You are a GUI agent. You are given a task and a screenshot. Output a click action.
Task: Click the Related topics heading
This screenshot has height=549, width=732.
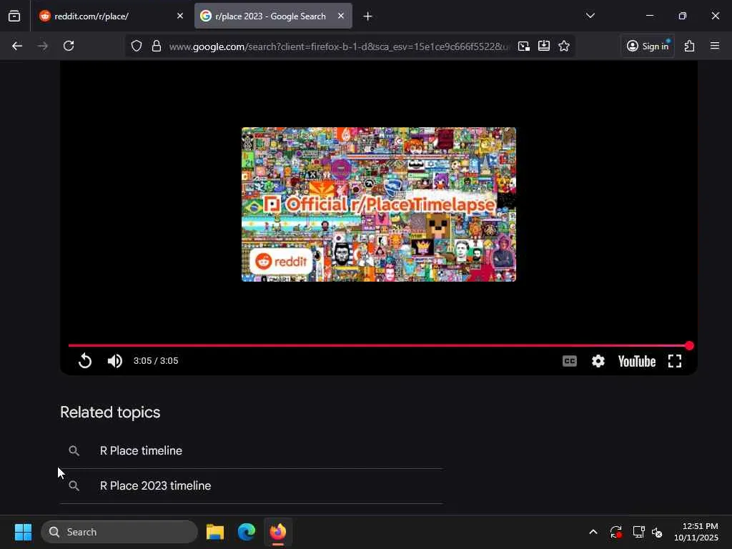tap(110, 412)
